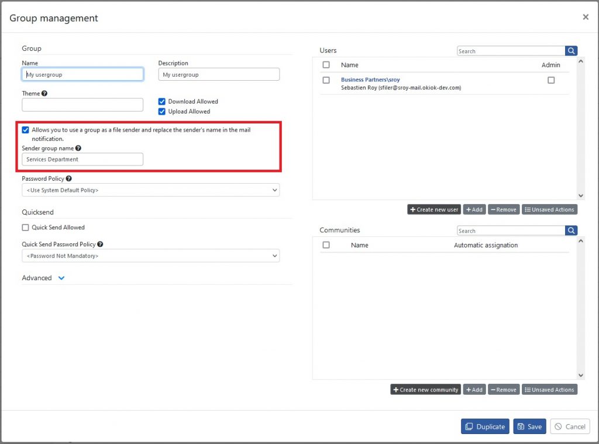This screenshot has width=599, height=444.
Task: Save the group settings
Action: coord(529,426)
